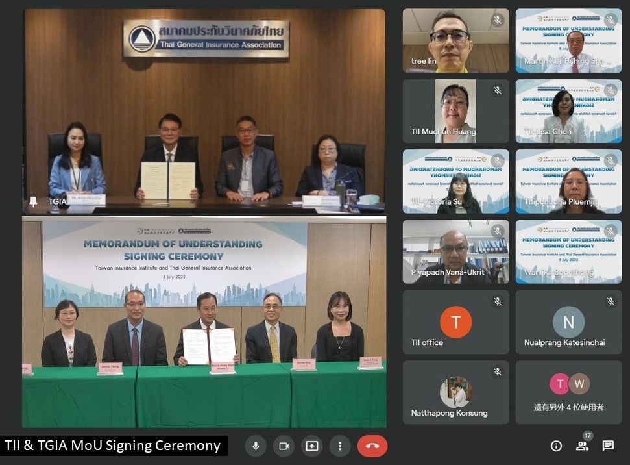Click the 'Natthapong Konsung' name label
Viewport: 630px width, 465px height.
point(449,413)
